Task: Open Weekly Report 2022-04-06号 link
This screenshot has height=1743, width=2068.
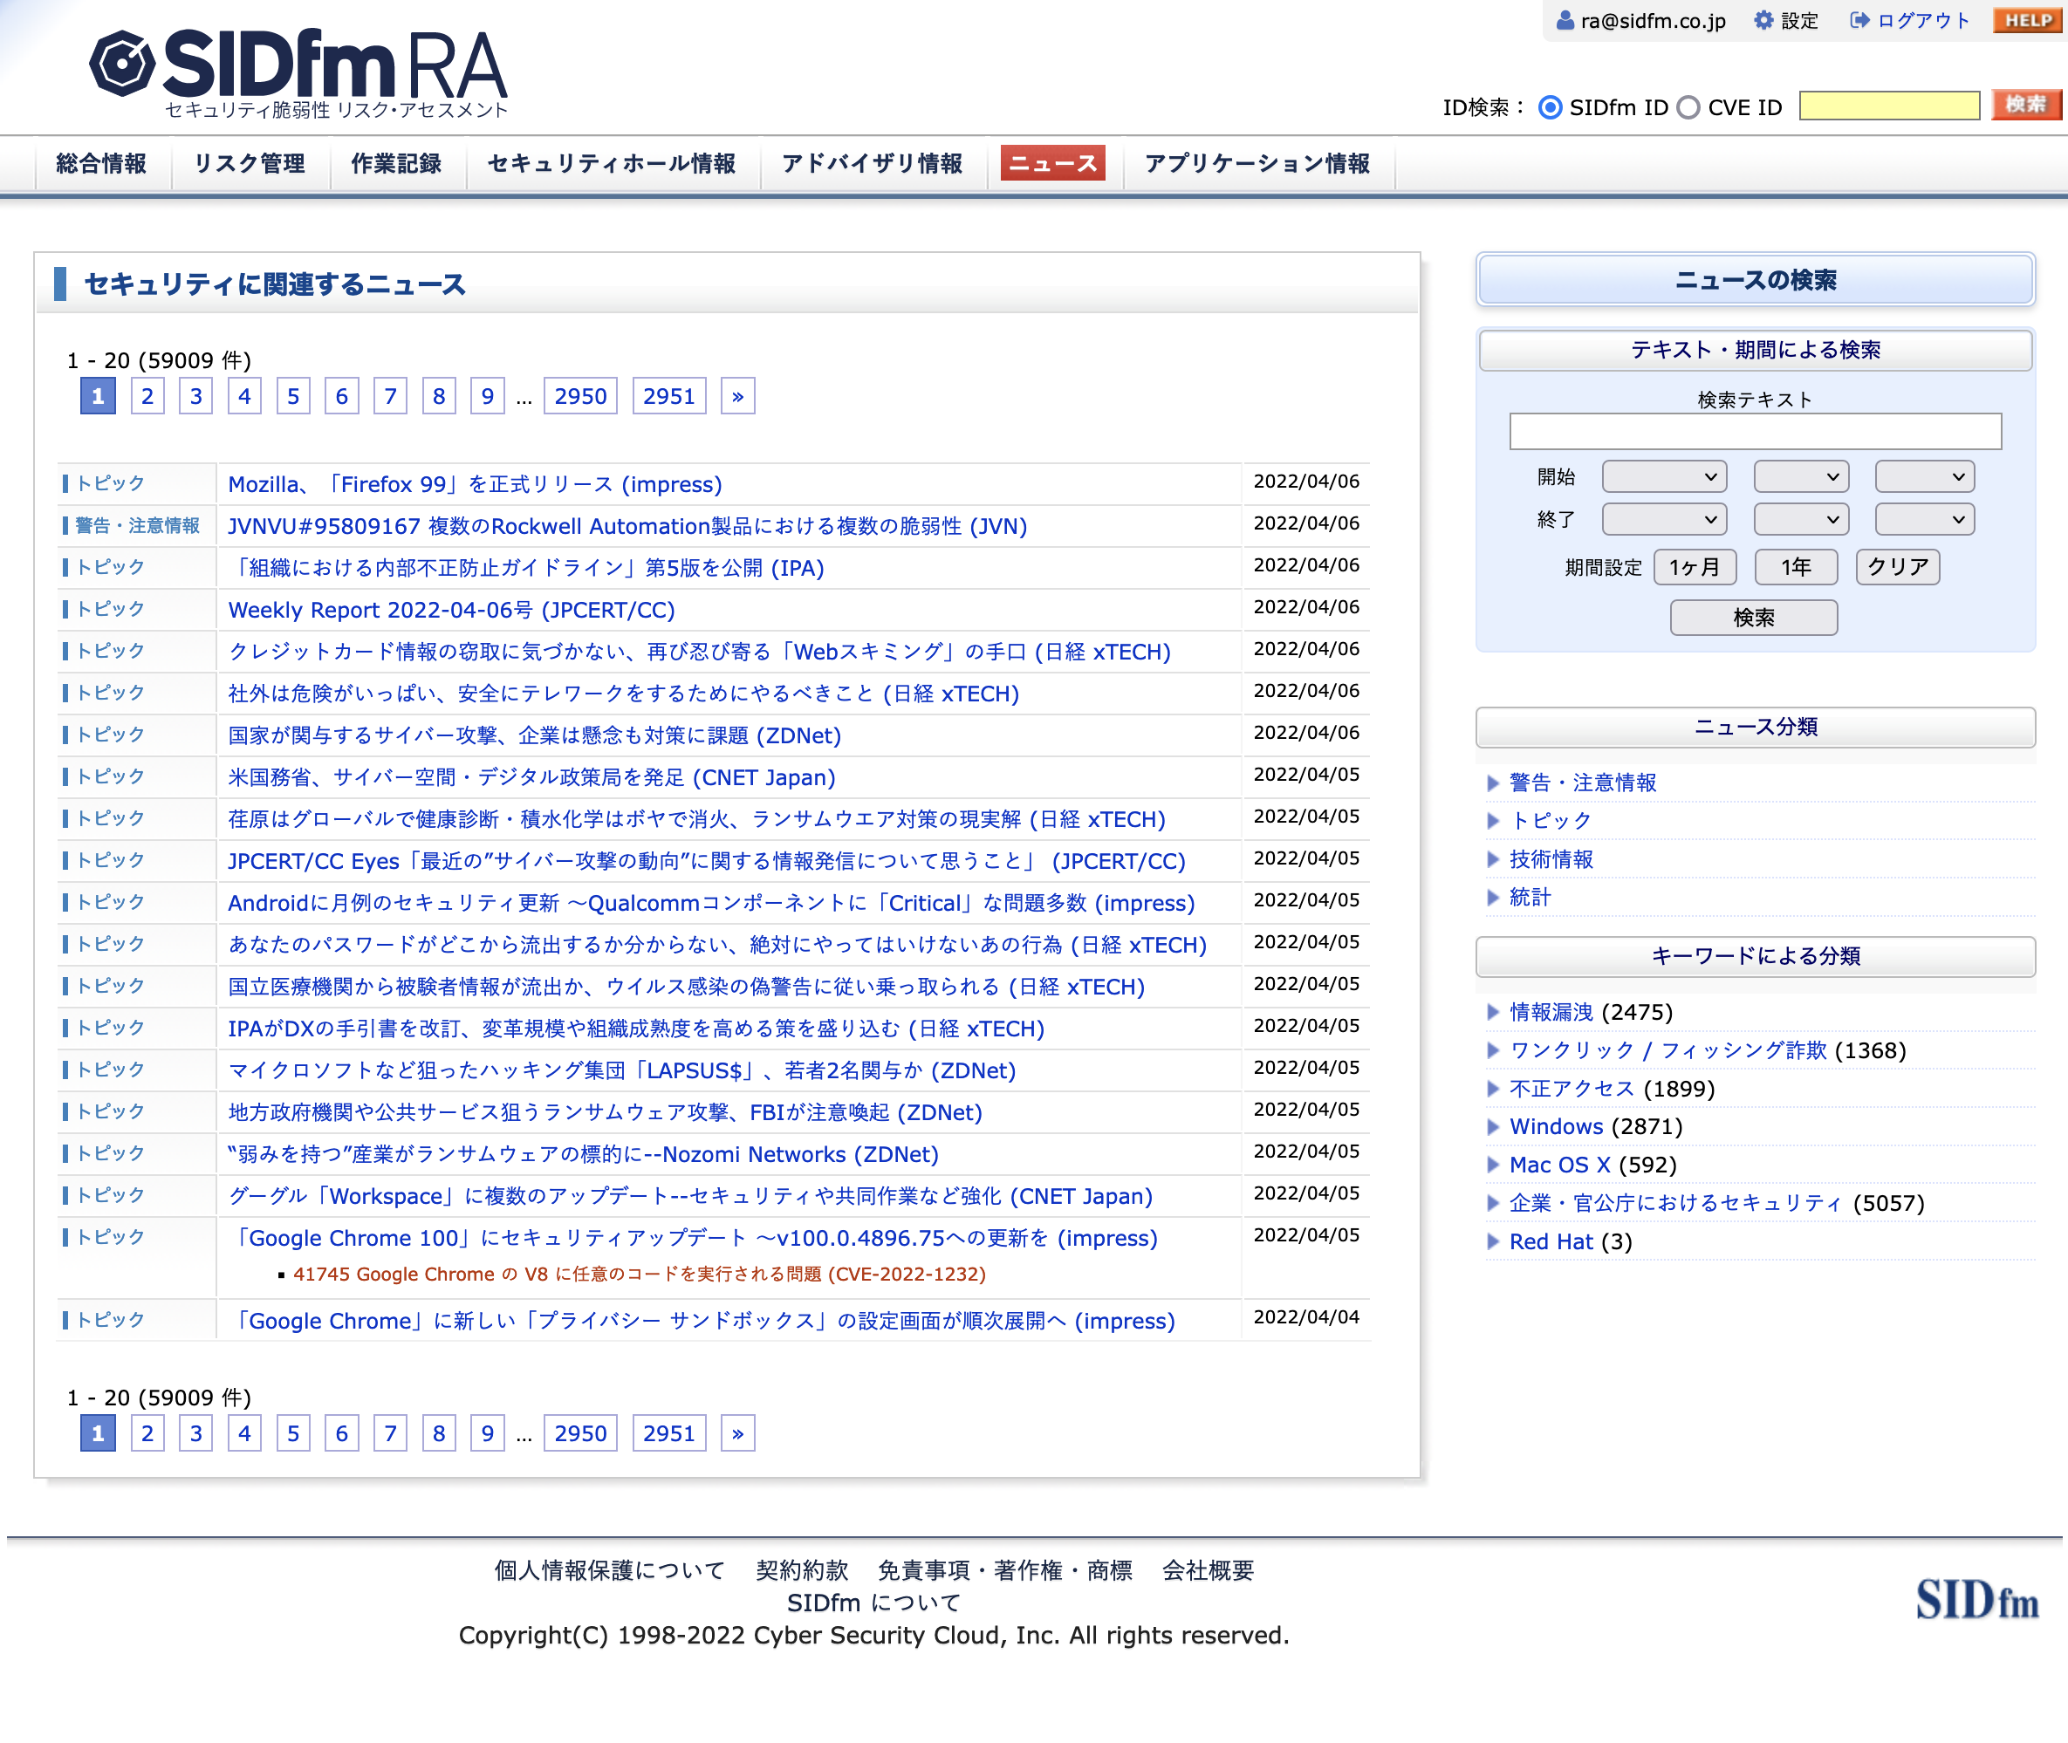Action: click(x=451, y=611)
